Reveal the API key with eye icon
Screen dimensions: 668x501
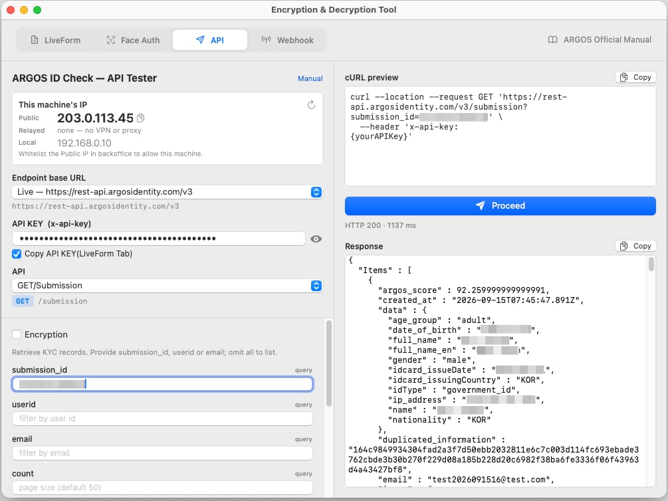pos(316,239)
